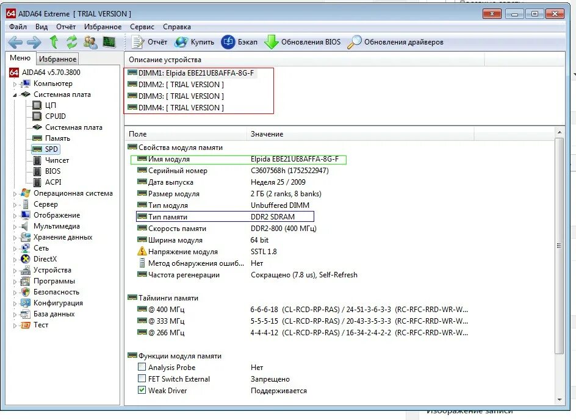Select the DIMM4 trial version device
This screenshot has width=576, height=420.
click(x=176, y=107)
